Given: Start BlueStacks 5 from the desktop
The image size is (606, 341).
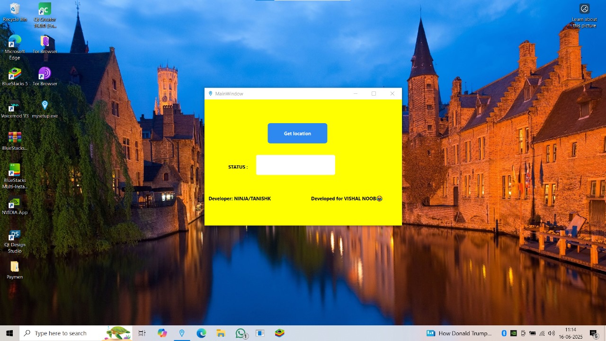Looking at the screenshot, I should [x=15, y=74].
